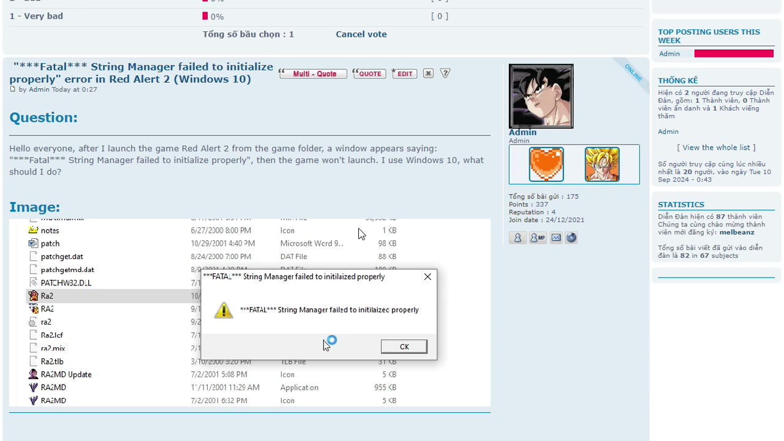Click the 'Question:' heading
The width and height of the screenshot is (784, 441).
(43, 118)
